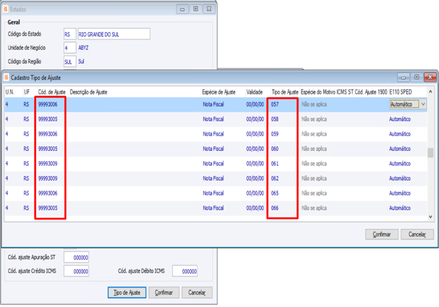Click the Cód. ajuste Crédito ICMS field
The width and height of the screenshot is (439, 307).
click(76, 271)
